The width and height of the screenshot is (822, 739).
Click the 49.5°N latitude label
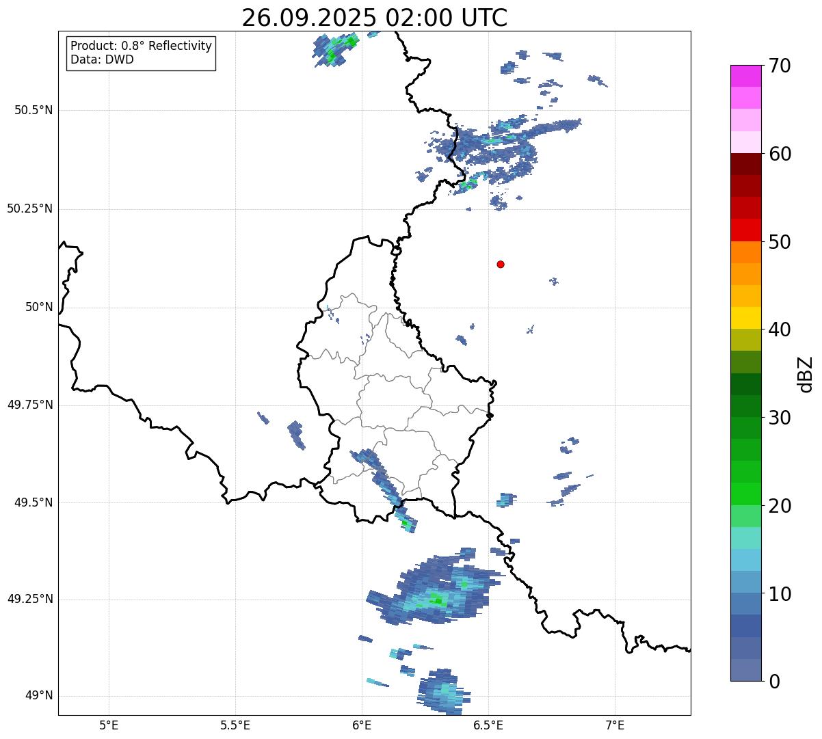(34, 502)
